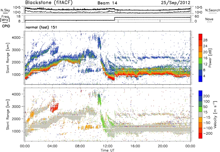Select the 'Beam 14' label

[x=107, y=3]
